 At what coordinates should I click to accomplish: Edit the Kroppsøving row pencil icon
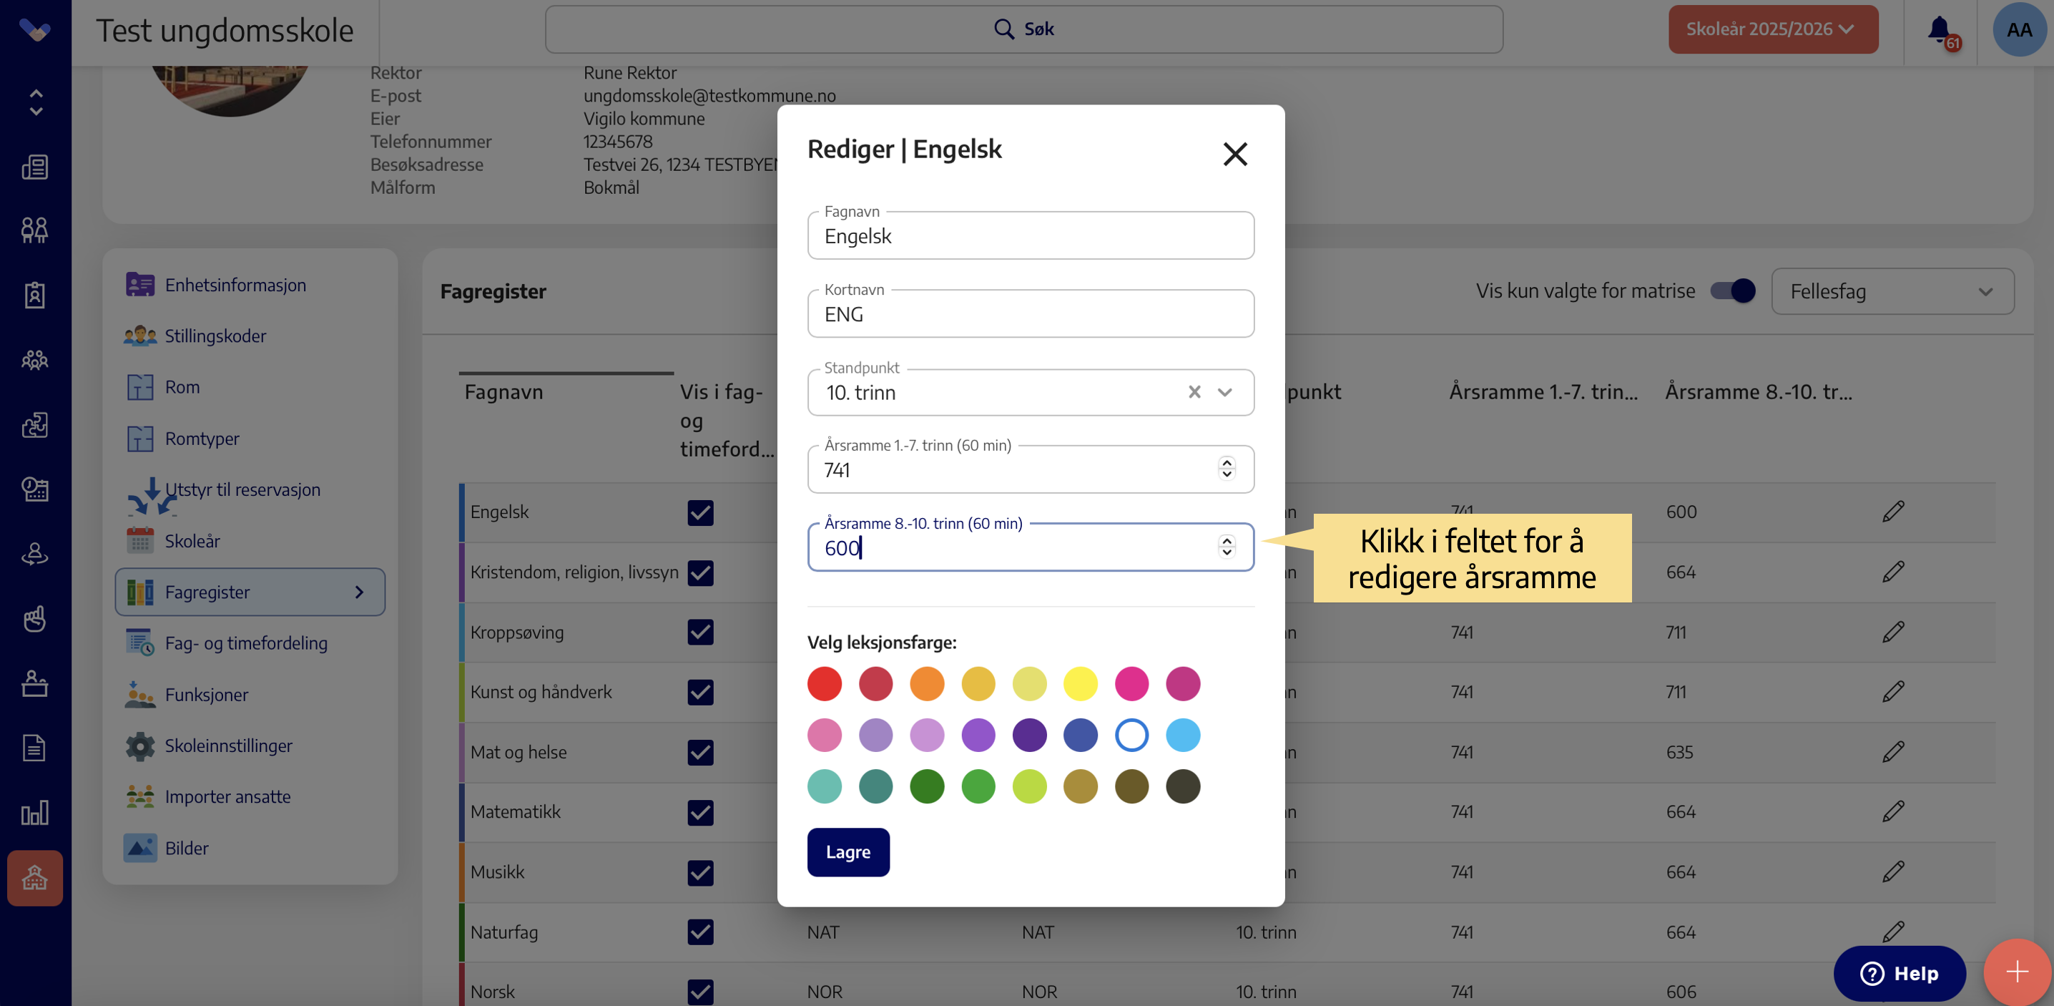tap(1893, 632)
